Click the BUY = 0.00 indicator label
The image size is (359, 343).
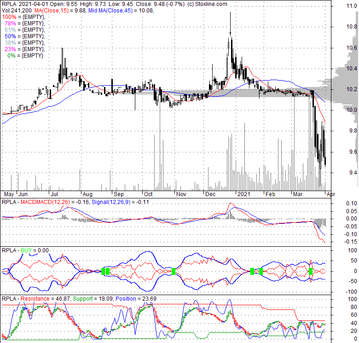click(34, 250)
